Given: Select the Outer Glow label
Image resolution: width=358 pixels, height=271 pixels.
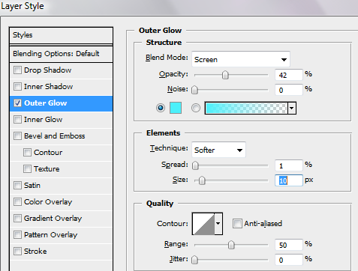Looking at the screenshot, I should [46, 103].
